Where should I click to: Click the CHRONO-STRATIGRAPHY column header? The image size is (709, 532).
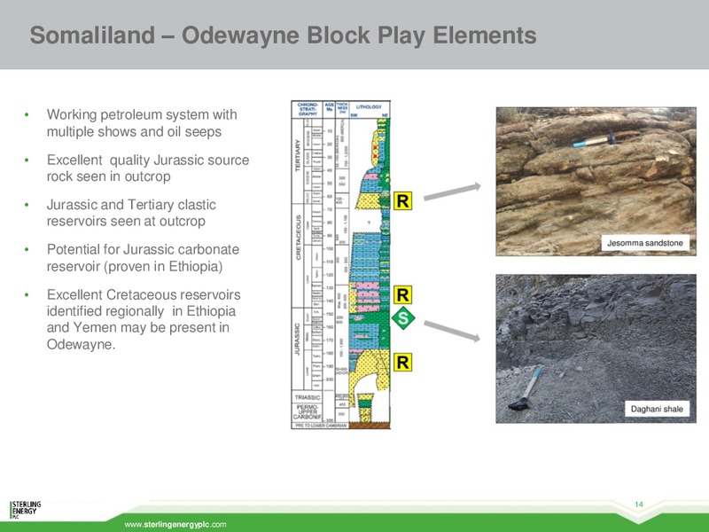[308, 109]
